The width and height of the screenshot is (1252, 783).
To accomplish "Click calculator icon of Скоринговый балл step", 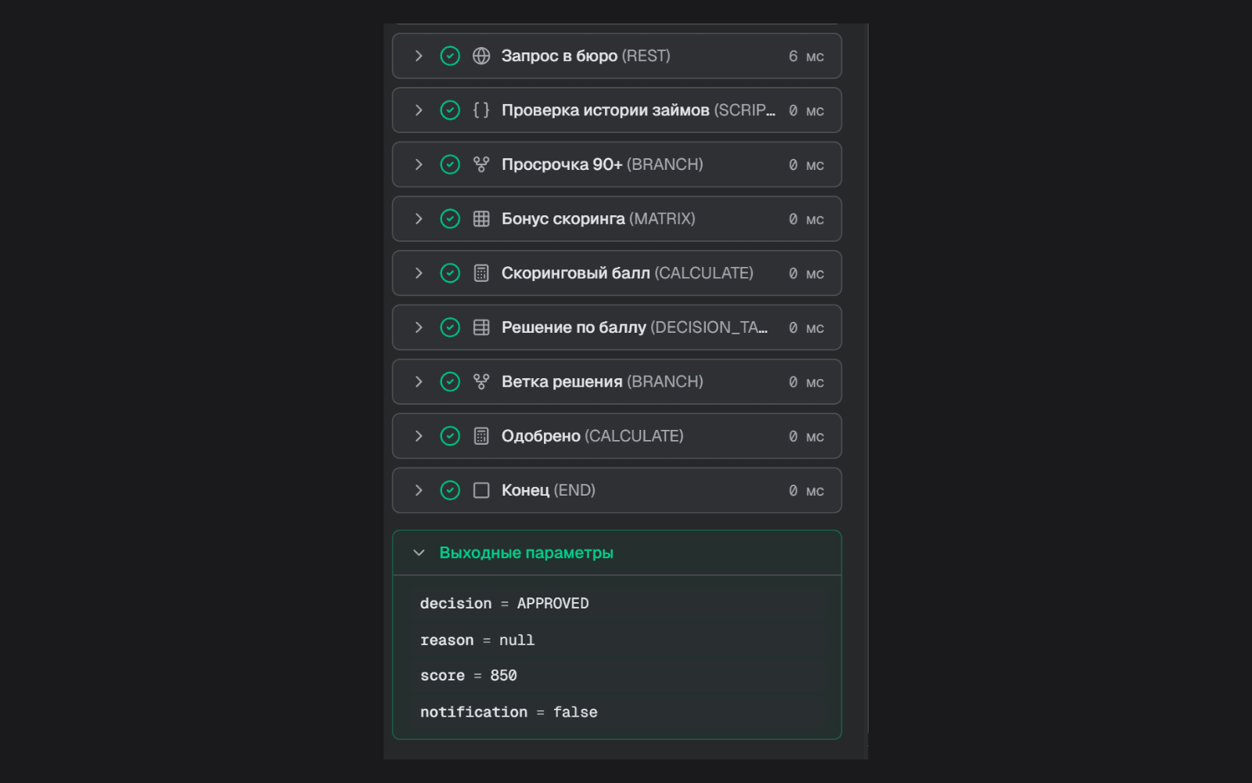I will pos(481,273).
